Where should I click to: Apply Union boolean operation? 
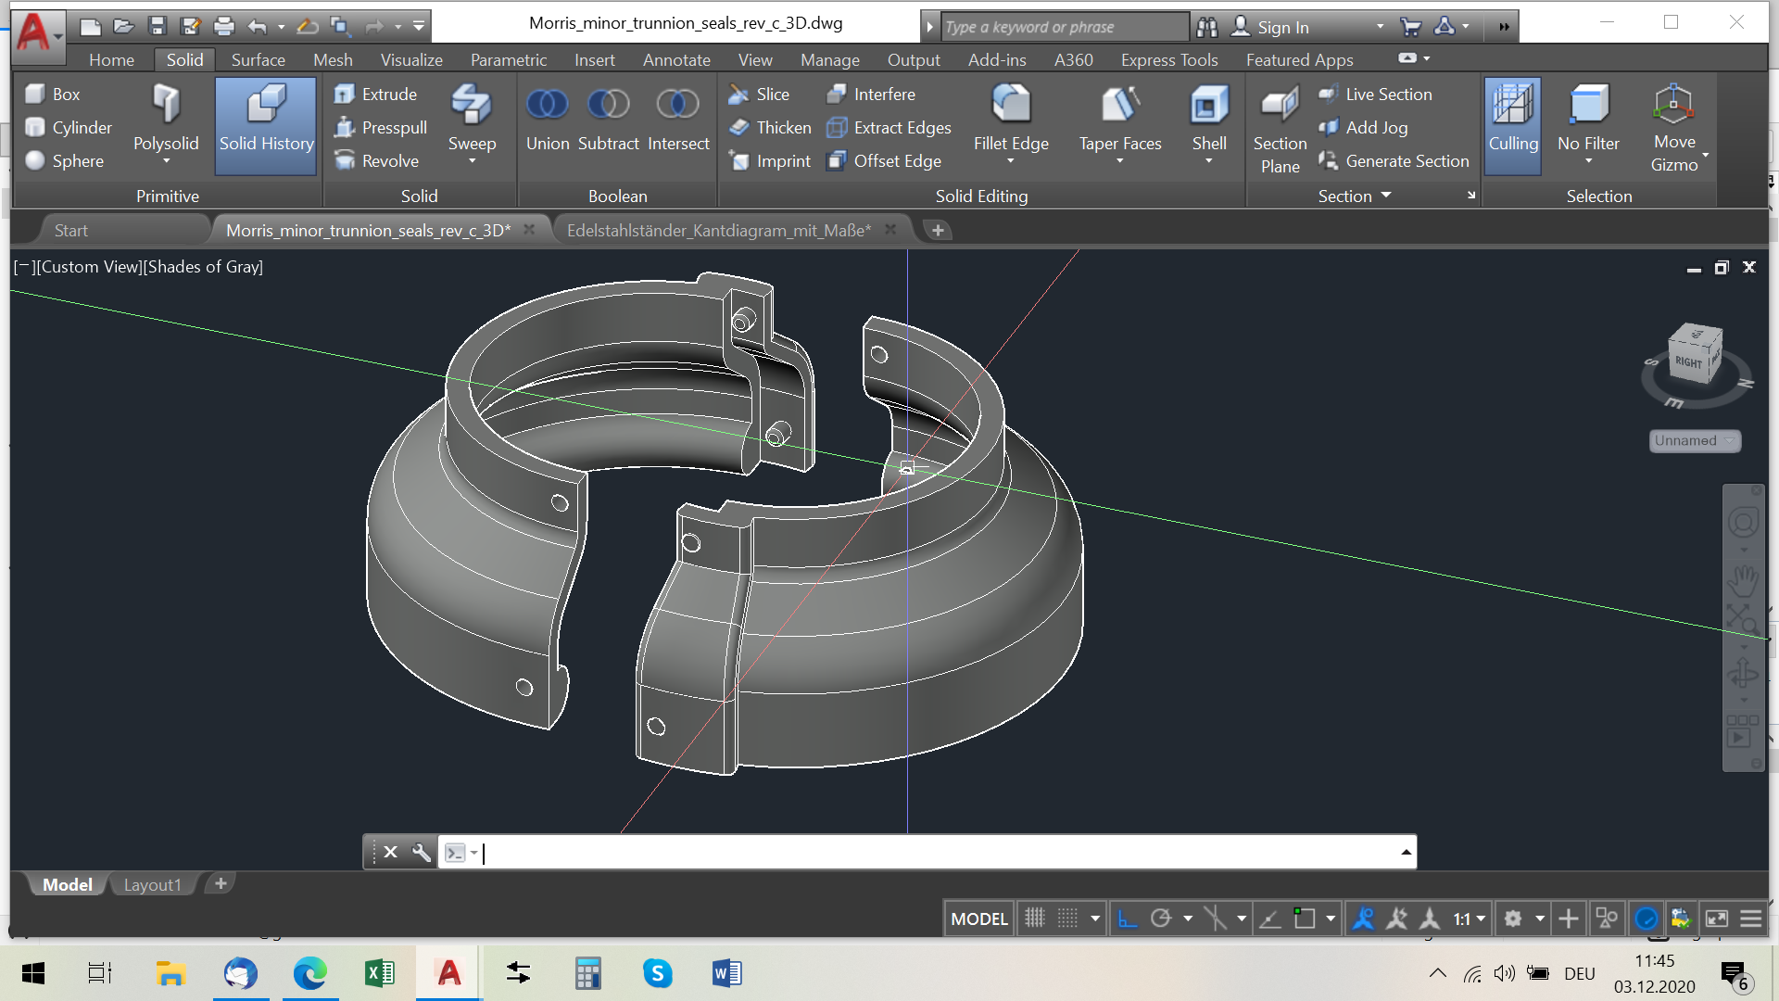click(x=548, y=119)
